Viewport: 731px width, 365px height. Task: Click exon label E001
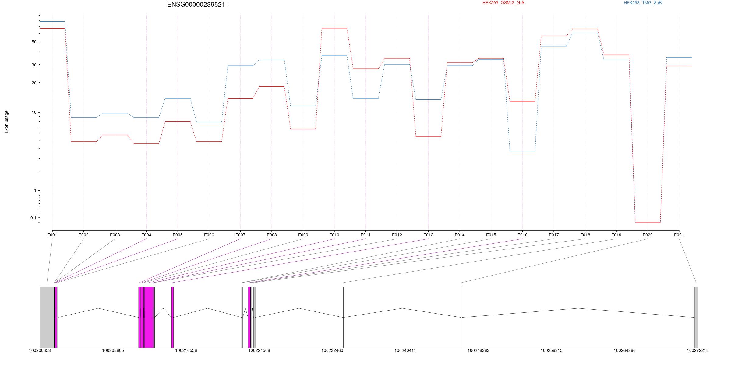(52, 235)
